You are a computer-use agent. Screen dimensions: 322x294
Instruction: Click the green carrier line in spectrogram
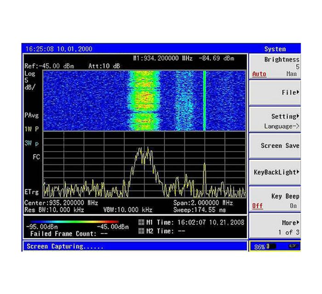(204, 101)
